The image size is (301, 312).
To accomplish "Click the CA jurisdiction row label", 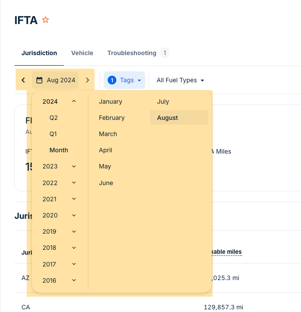I will pos(26,307).
